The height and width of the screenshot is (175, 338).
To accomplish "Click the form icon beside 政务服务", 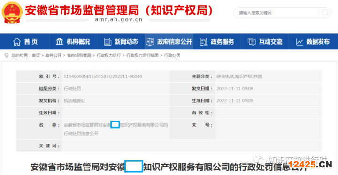I will [x=203, y=42].
